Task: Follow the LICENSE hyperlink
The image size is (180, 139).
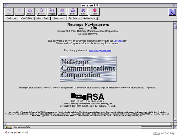Action: pyautogui.click(x=118, y=41)
